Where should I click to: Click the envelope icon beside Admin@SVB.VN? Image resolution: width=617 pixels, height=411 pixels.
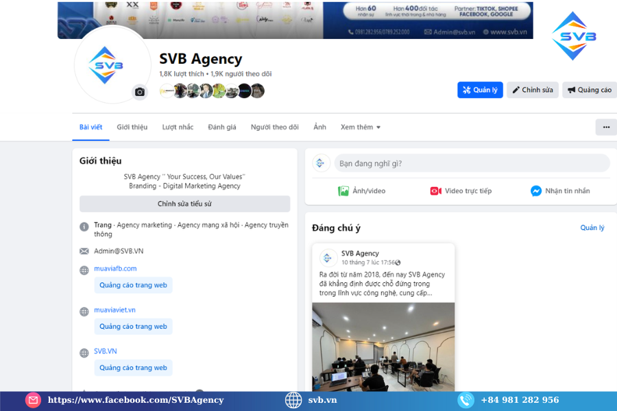coord(84,251)
